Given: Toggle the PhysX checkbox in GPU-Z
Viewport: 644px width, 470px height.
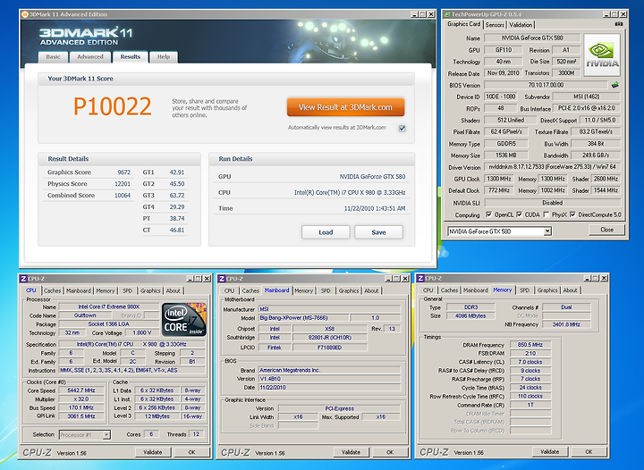Looking at the screenshot, I should click(546, 214).
